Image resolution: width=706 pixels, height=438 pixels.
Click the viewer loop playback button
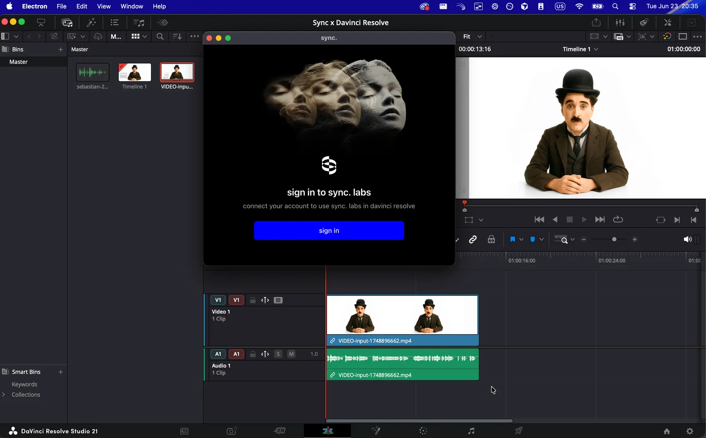[618, 219]
